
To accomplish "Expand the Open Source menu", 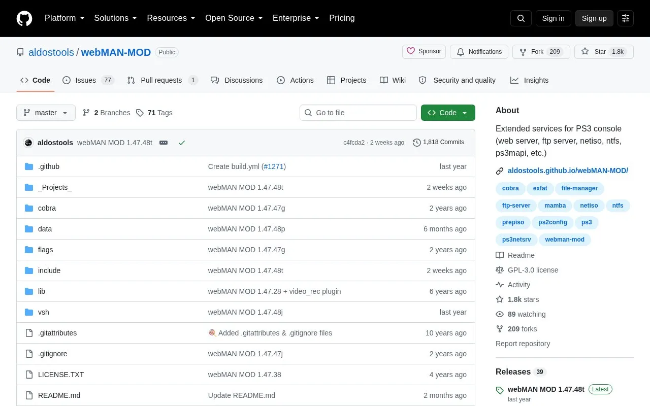I will (x=234, y=18).
